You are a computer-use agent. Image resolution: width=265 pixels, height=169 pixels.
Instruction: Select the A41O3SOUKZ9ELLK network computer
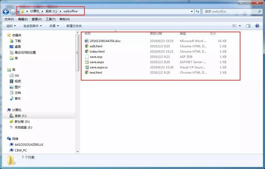pyautogui.click(x=29, y=145)
